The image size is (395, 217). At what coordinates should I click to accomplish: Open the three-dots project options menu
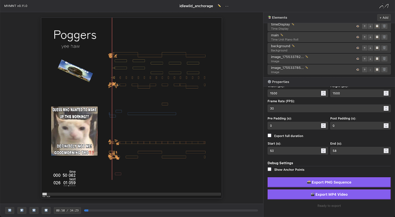227,6
